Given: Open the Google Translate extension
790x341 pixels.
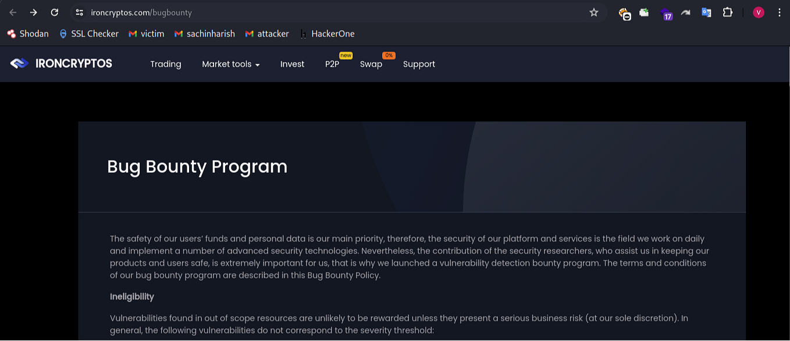Looking at the screenshot, I should (x=706, y=12).
